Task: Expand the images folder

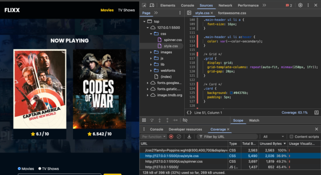Action: coord(151,52)
